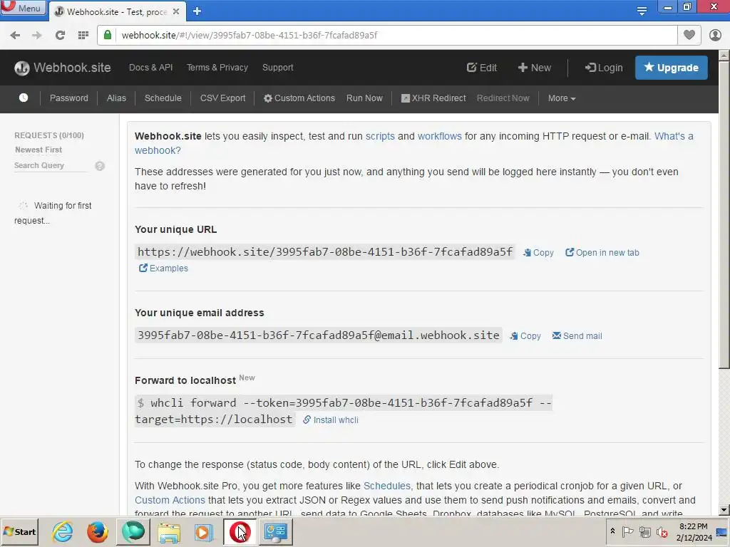The height and width of the screenshot is (547, 730).
Task: Open Windows Explorer folder on taskbar
Action: (168, 532)
